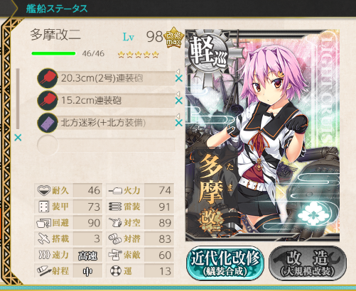
Task: Select the empty fourth equipment slot
Action: 106,145
